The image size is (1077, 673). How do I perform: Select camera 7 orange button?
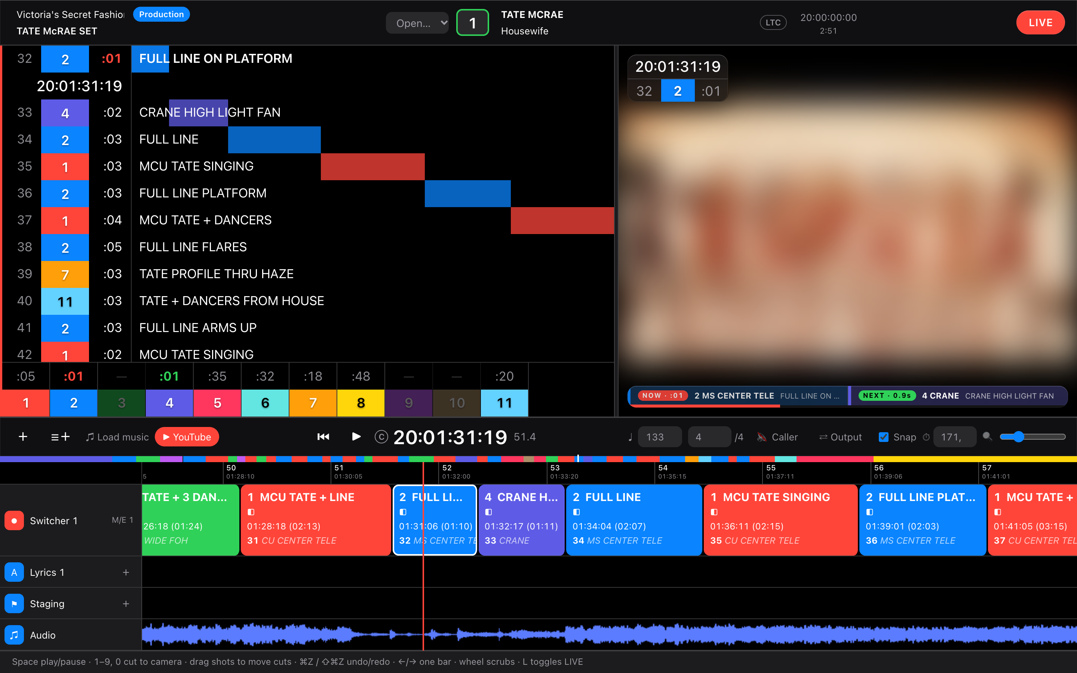(x=313, y=403)
